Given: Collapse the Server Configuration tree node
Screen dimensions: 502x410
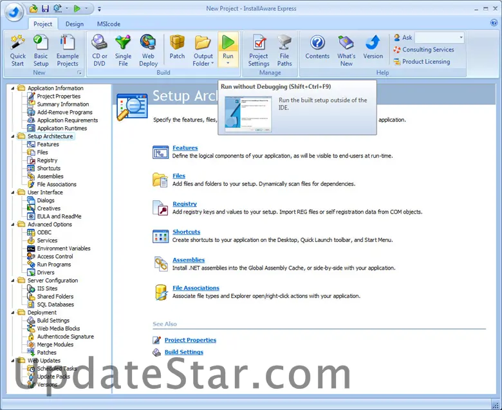Looking at the screenshot, I should click(x=13, y=281).
